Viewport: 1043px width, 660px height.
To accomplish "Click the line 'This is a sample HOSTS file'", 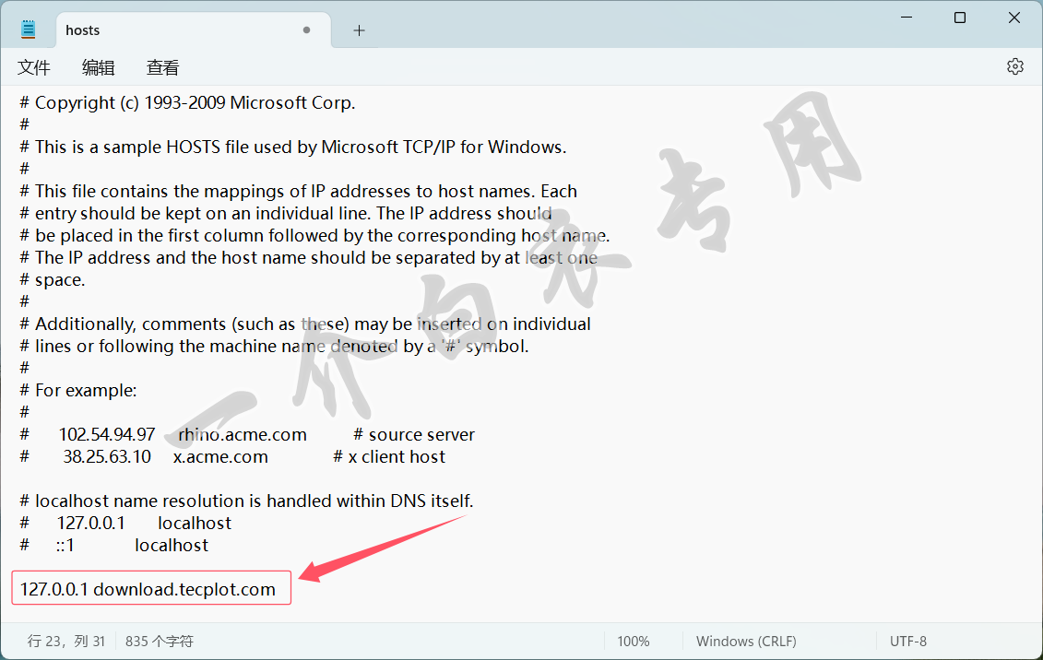I will click(293, 147).
